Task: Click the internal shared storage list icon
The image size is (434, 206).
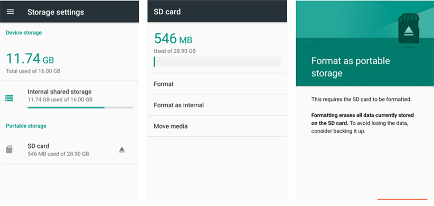Action: (x=9, y=98)
